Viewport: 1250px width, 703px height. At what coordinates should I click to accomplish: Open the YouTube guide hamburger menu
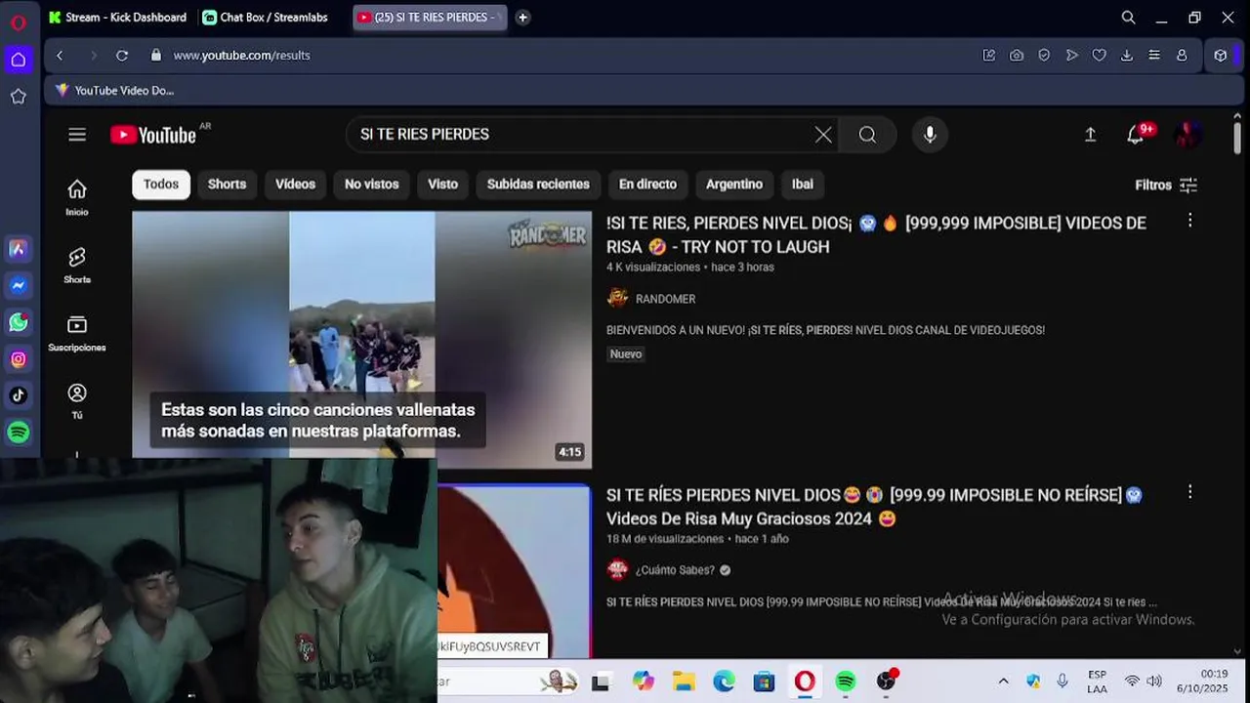click(77, 135)
